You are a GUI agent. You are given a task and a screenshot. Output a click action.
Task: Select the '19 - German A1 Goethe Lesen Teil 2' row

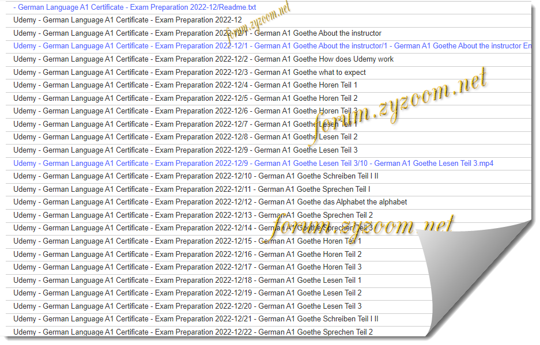pos(187,293)
